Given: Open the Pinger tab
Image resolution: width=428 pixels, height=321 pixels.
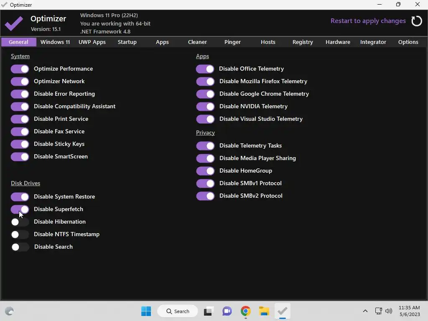Looking at the screenshot, I should (232, 42).
